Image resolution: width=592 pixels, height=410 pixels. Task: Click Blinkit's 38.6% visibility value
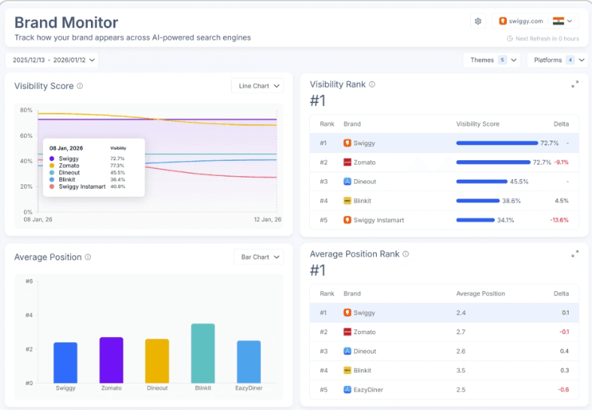click(512, 201)
